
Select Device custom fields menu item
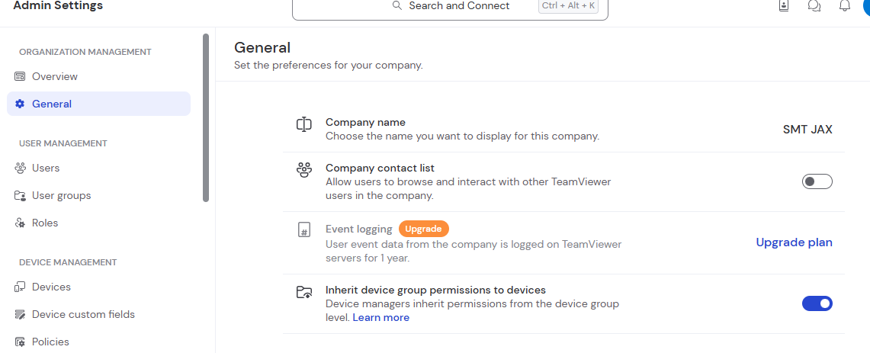tap(83, 314)
